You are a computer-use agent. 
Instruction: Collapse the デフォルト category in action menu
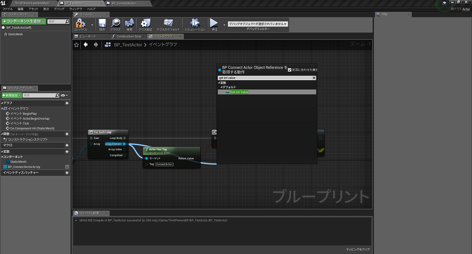coord(221,87)
